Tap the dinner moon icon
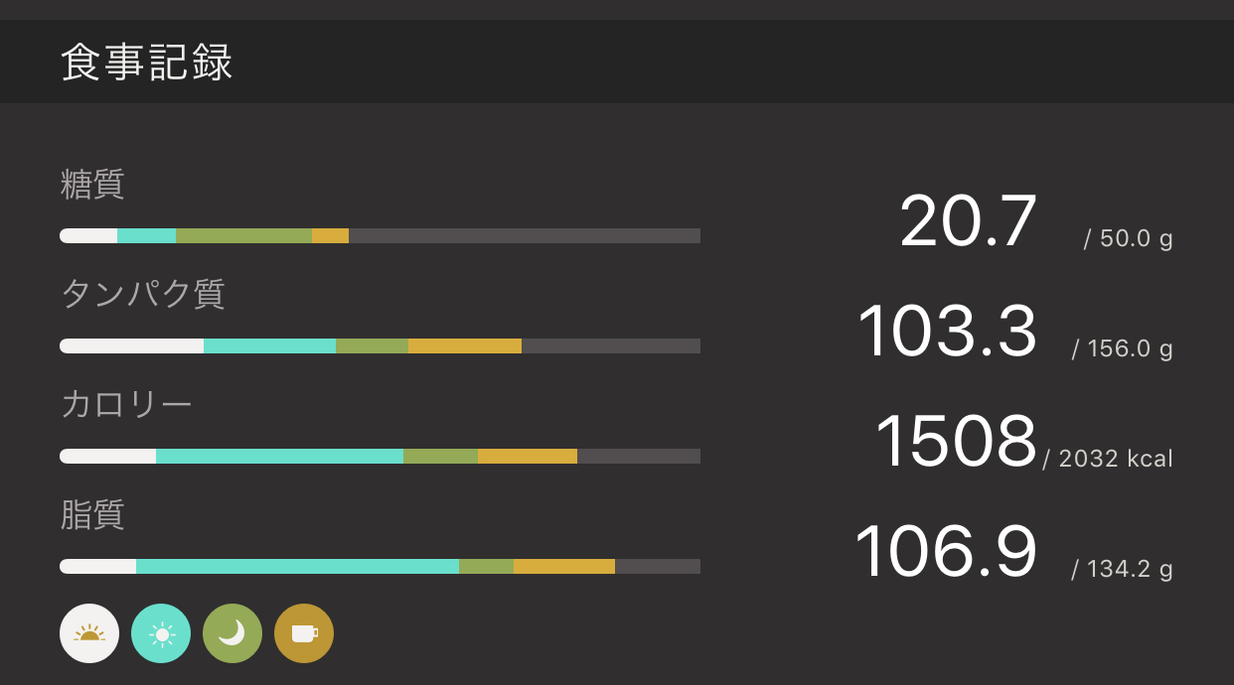The width and height of the screenshot is (1234, 685). click(x=232, y=633)
